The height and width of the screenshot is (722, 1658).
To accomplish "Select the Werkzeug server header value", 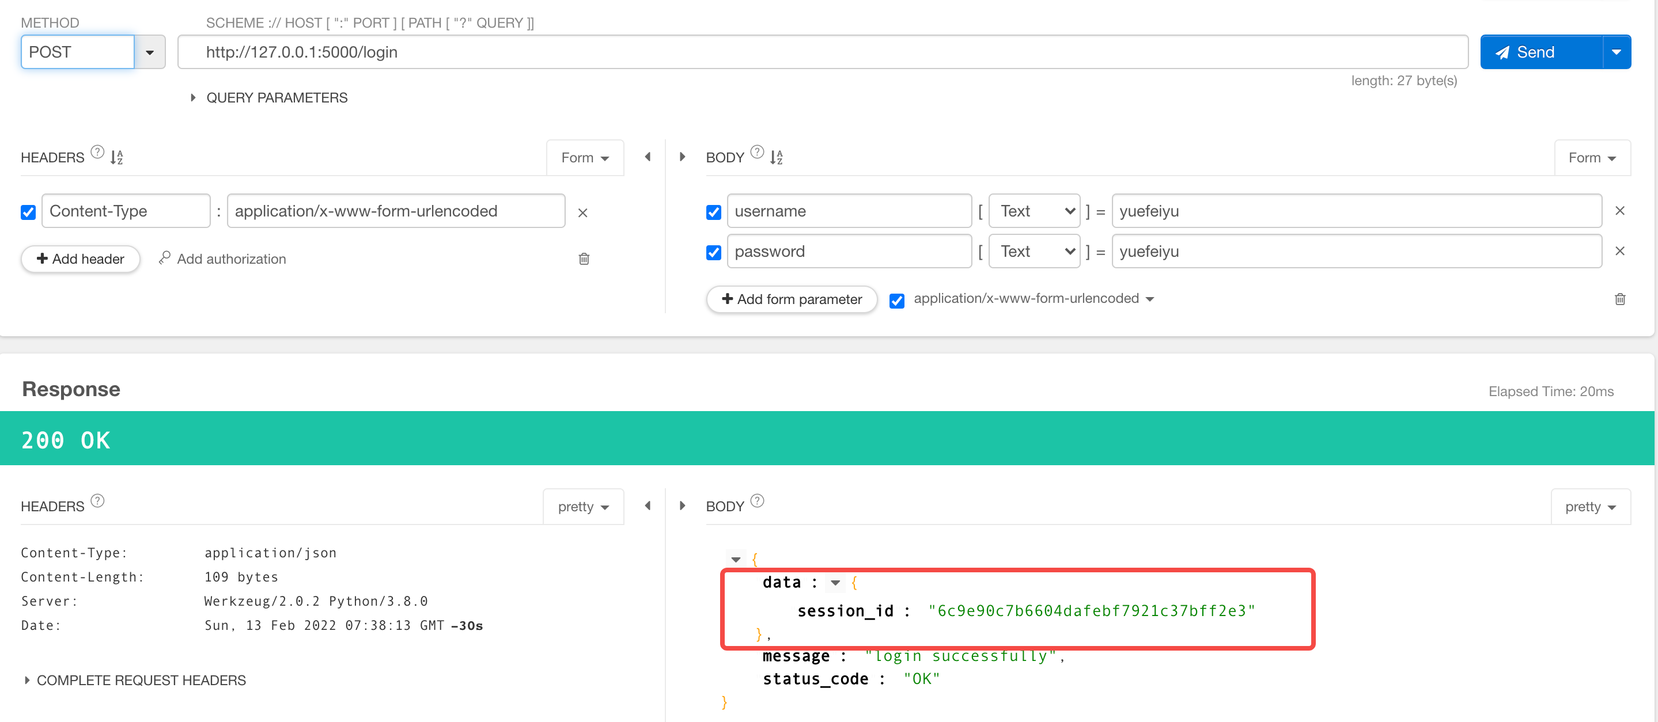I will click(x=316, y=602).
